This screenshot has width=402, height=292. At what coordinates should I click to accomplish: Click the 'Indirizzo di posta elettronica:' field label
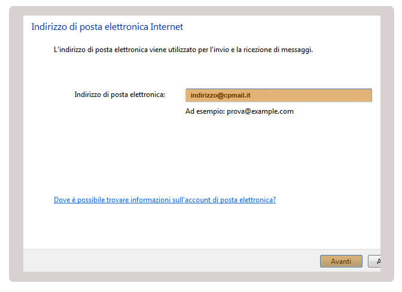[120, 95]
